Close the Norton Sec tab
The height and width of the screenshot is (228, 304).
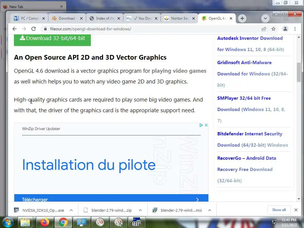[x=194, y=18]
